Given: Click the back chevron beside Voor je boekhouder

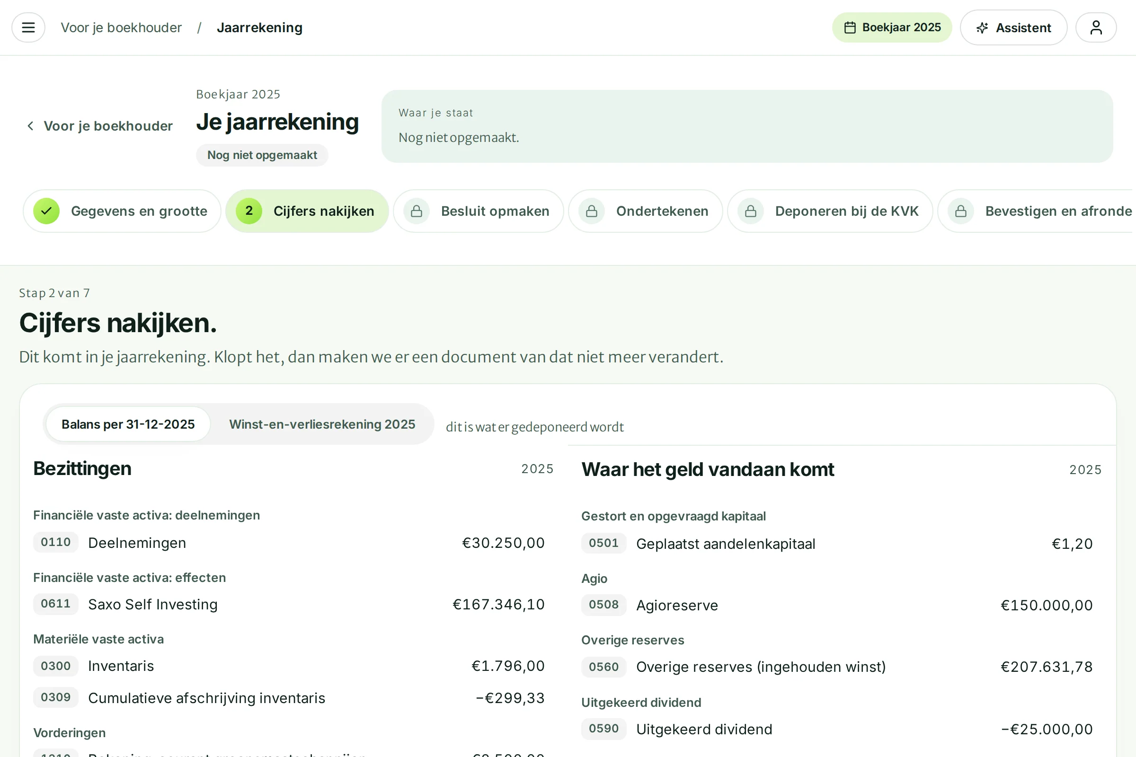Looking at the screenshot, I should 30,126.
